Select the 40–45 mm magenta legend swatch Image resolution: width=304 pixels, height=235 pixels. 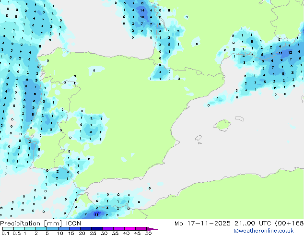tap(130, 229)
